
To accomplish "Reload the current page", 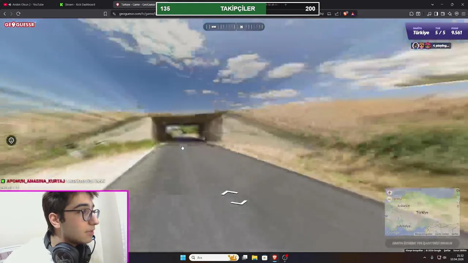I will pos(18,14).
